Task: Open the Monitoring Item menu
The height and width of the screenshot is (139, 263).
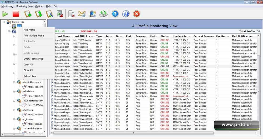Action: point(24,6)
